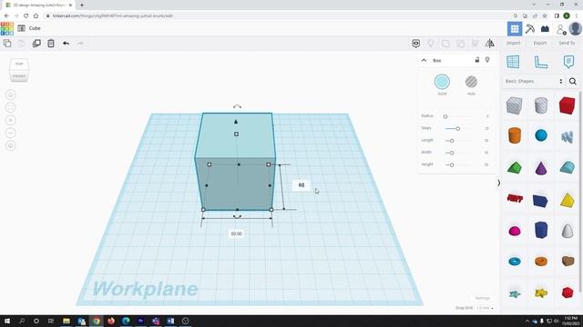This screenshot has width=583, height=327.
Task: Select the Notes tool icon
Action: tap(568, 62)
